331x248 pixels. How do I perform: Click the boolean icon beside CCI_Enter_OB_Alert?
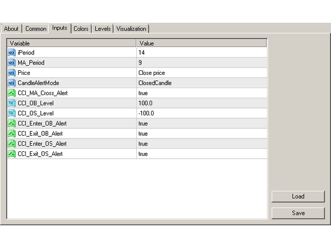[x=11, y=123]
